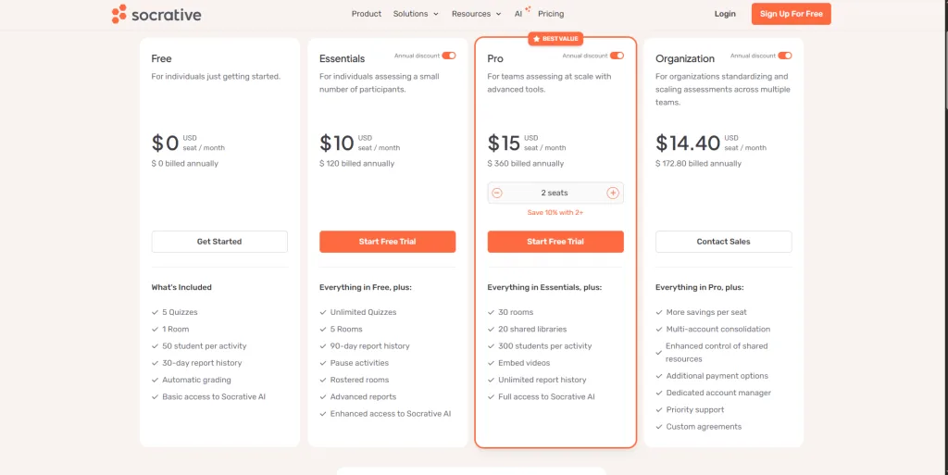This screenshot has height=475, width=948.
Task: Go to the Pricing page link
Action: coord(551,14)
